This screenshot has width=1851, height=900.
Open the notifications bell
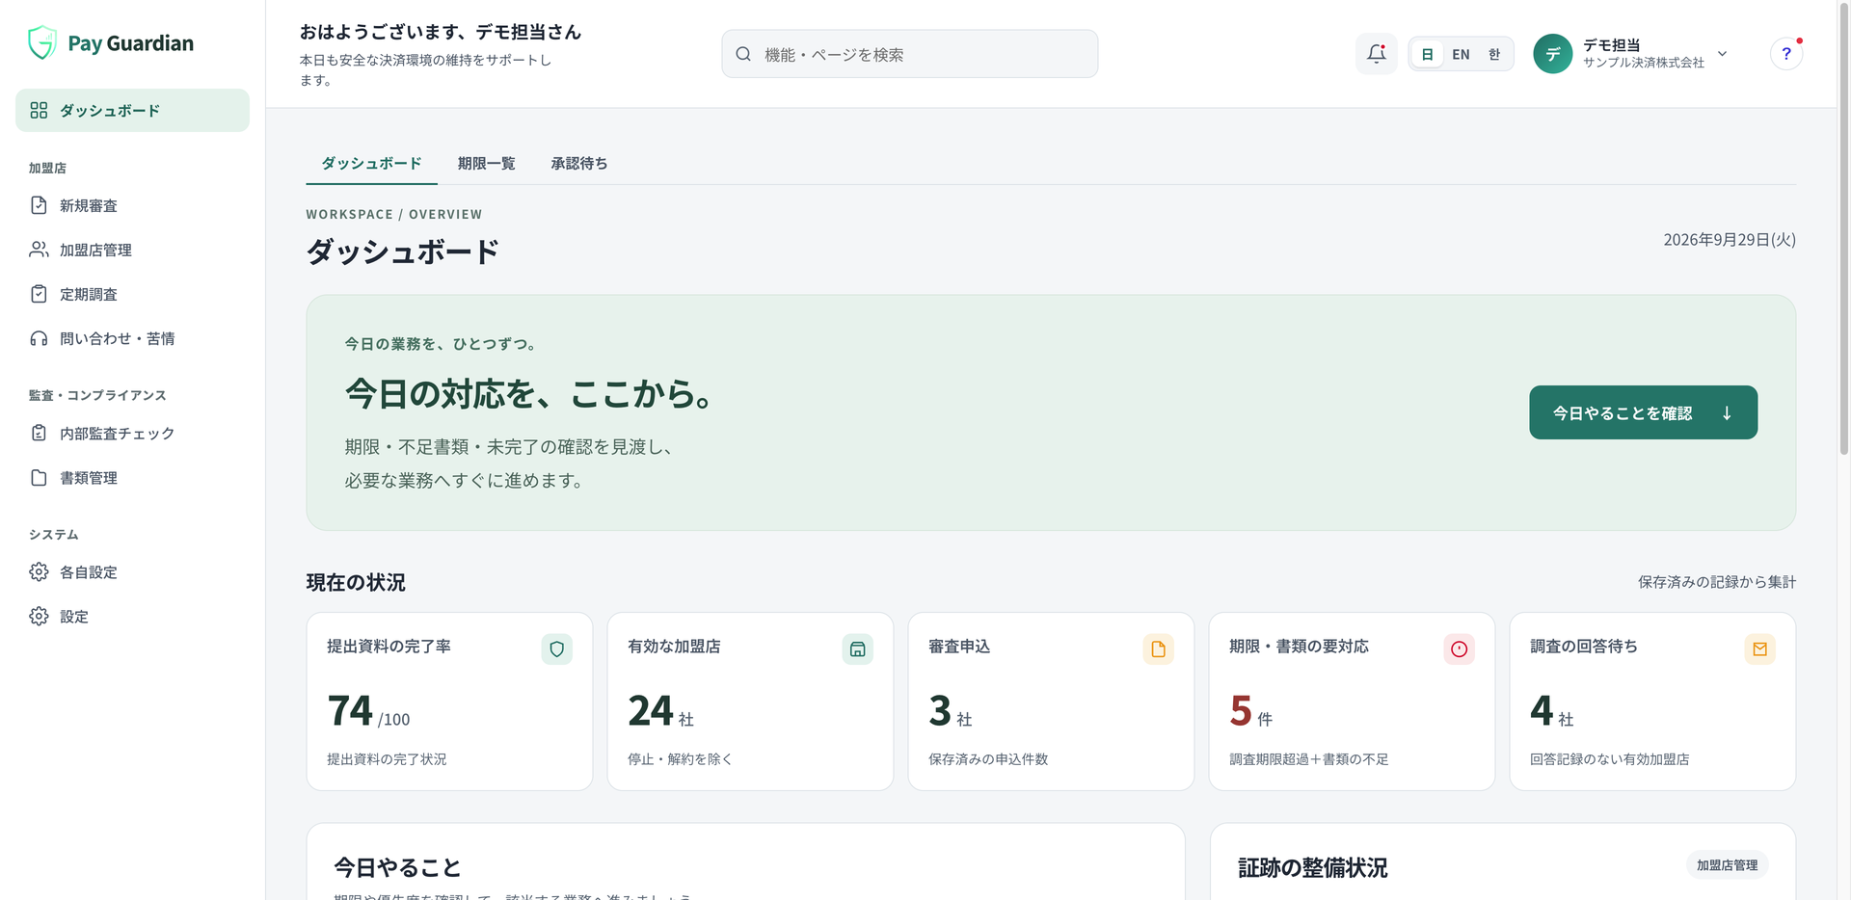[1377, 54]
